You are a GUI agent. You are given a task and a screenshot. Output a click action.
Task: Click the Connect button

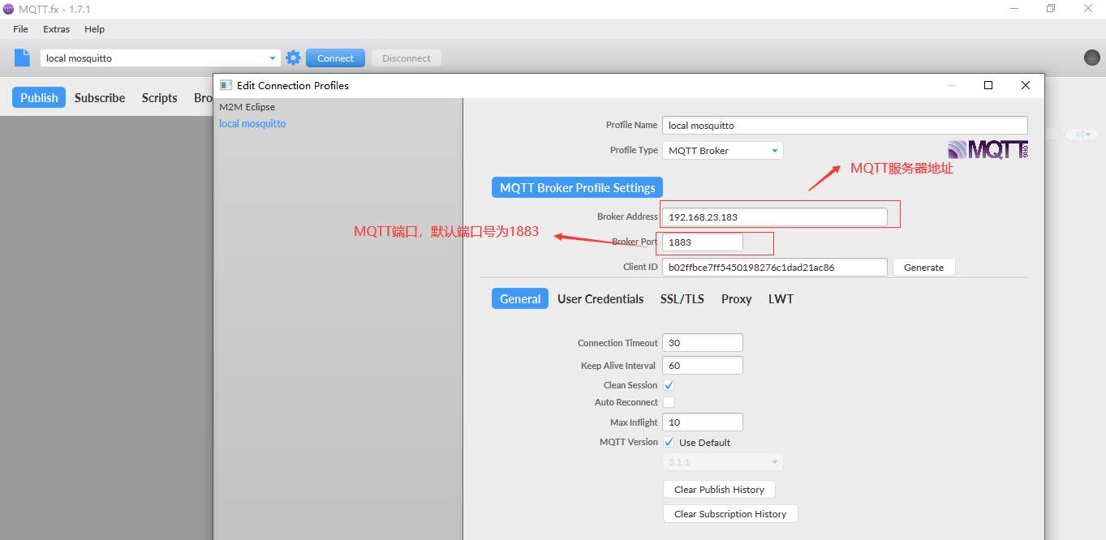coord(335,58)
